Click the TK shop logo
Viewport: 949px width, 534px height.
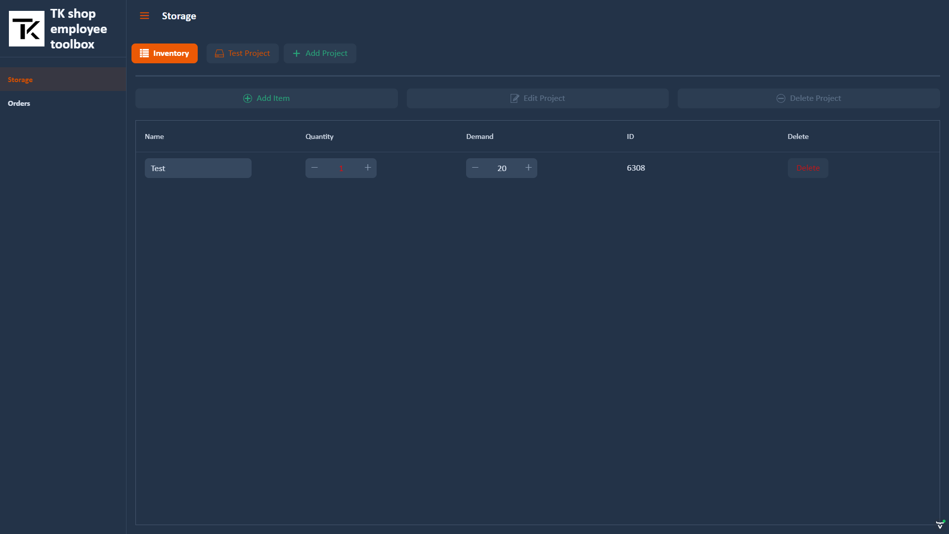26,28
